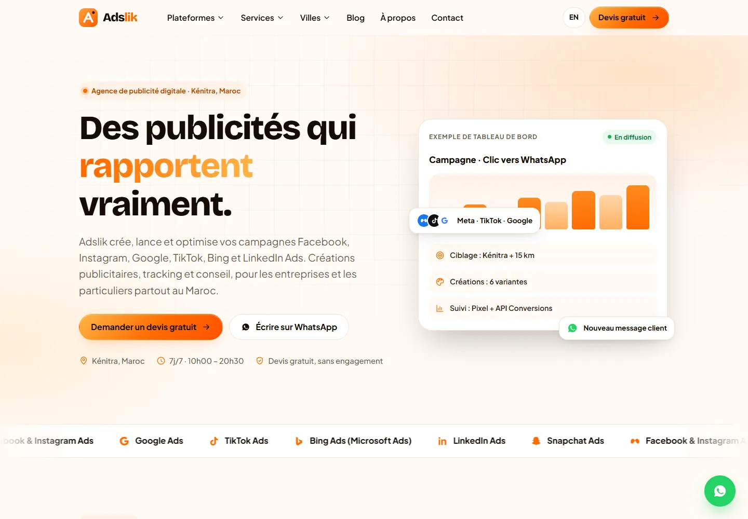Screen dimensions: 748x519
Task: Click clock icon beside 7j/7 hours
Action: click(161, 361)
